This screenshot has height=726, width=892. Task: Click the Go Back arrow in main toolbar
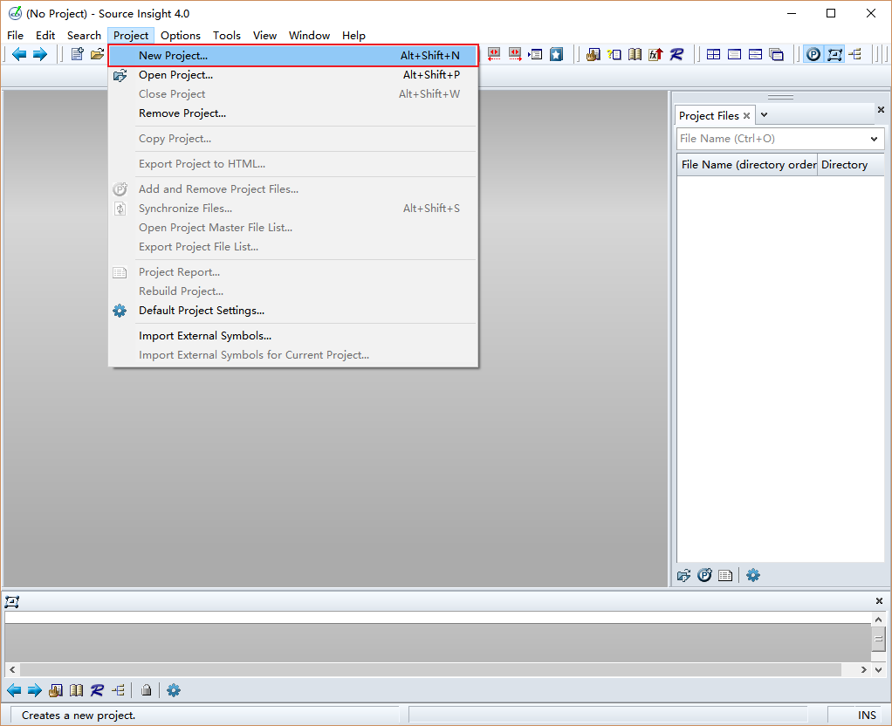[x=19, y=55]
